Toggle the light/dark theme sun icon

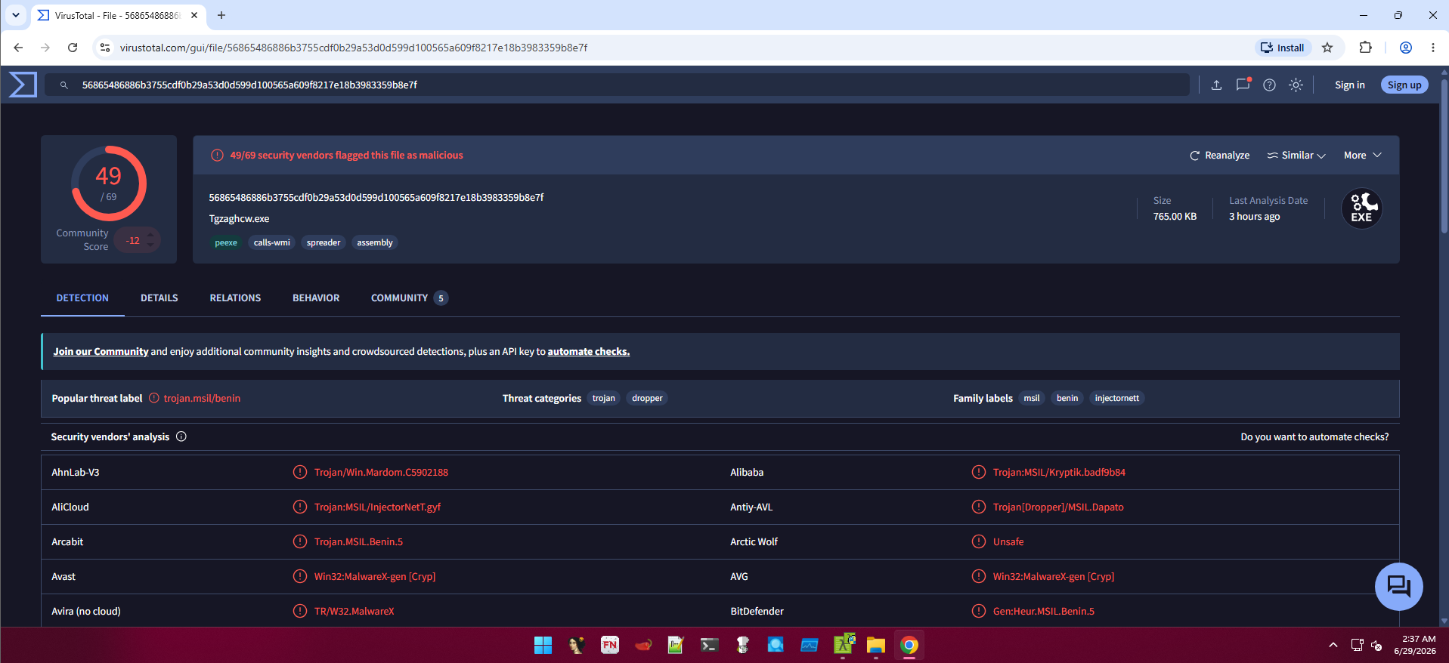coord(1296,85)
